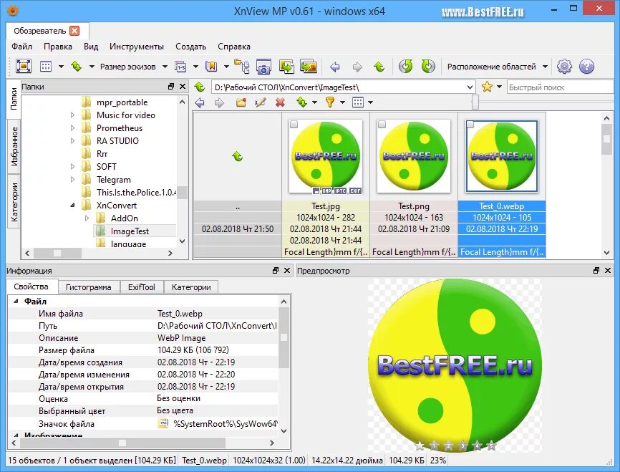620x472 pixels.
Task: Open the batch rename icon
Action: 180,67
